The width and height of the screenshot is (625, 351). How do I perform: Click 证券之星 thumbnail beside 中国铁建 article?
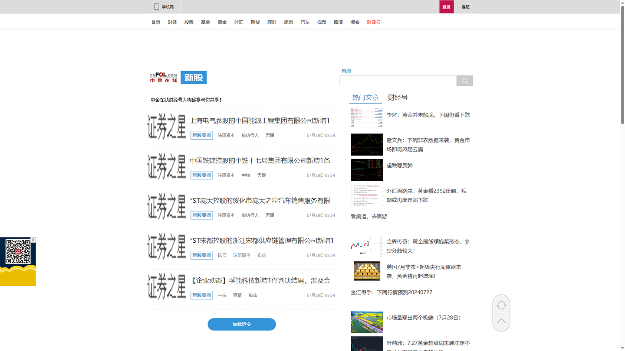click(167, 166)
